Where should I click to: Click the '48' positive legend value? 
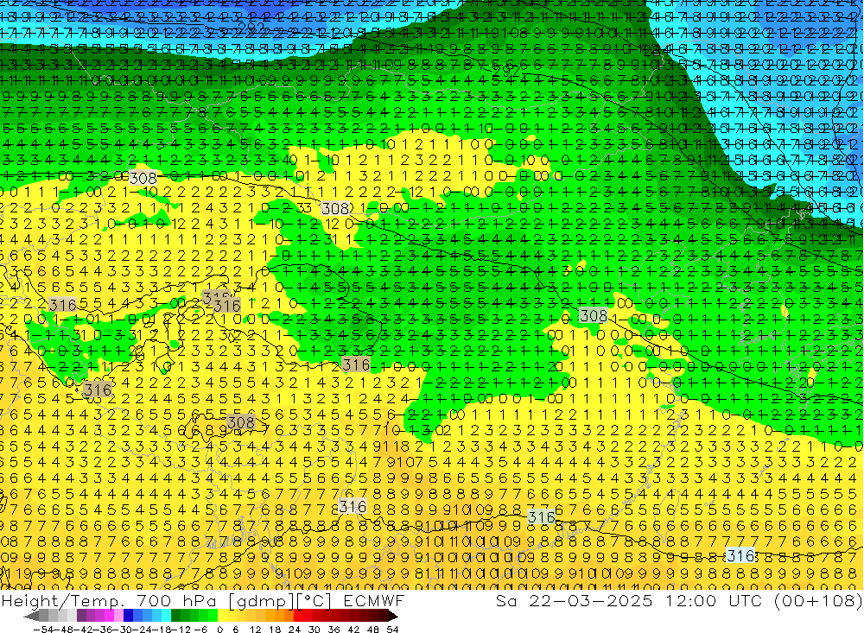pos(373,630)
